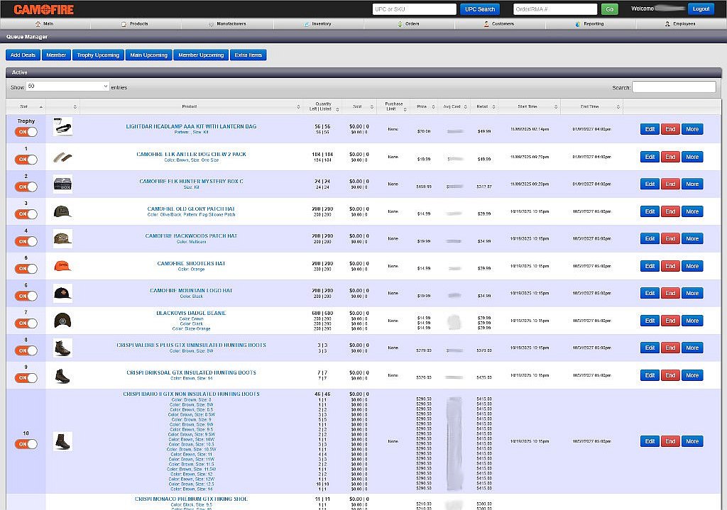Click the Customers person icon
The image size is (727, 510).
point(487,24)
